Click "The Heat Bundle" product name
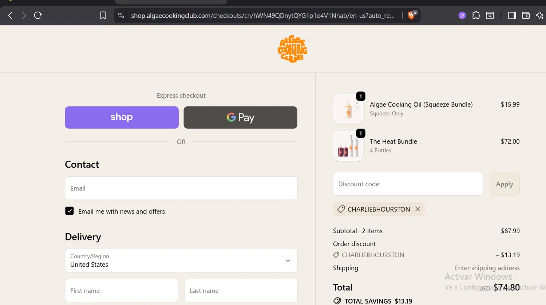This screenshot has width=546, height=305. coord(393,141)
